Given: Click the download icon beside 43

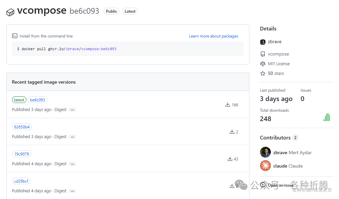Looking at the screenshot, I should [230, 159].
